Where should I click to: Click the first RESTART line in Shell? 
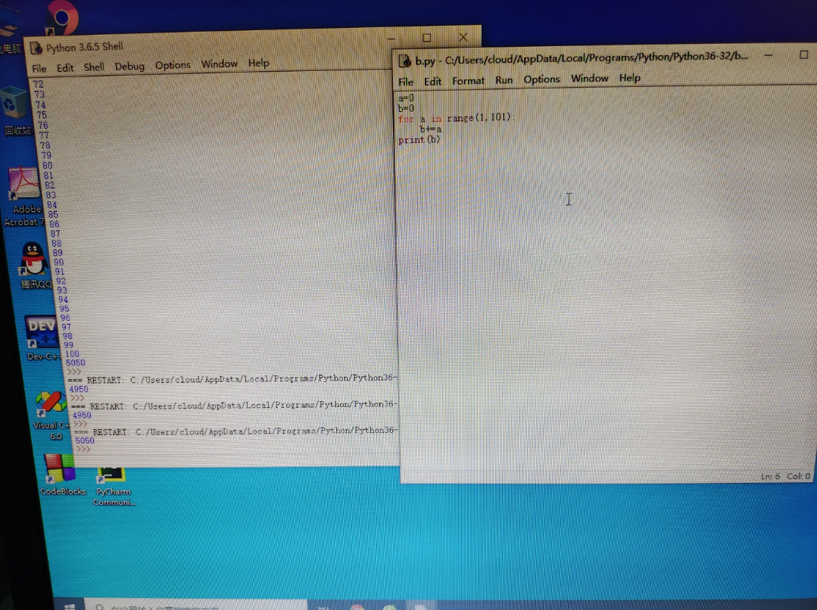[x=232, y=378]
